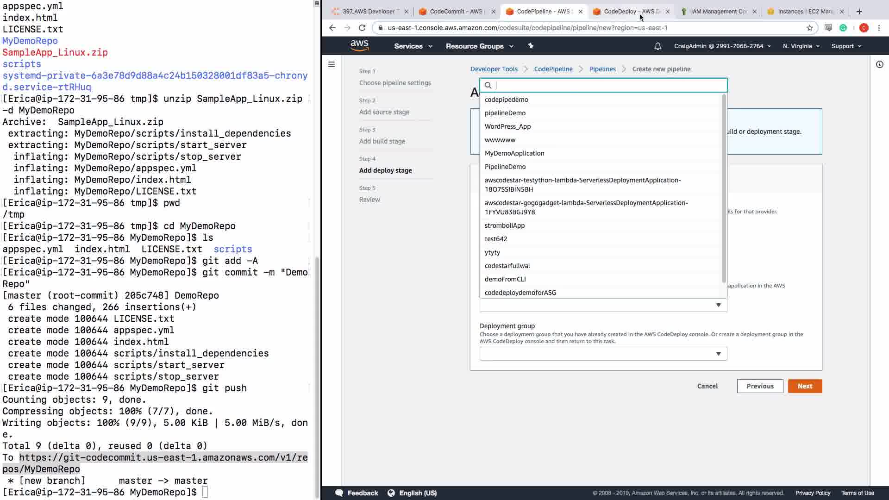Choose WordPress_App in the dropdown list

507,126
